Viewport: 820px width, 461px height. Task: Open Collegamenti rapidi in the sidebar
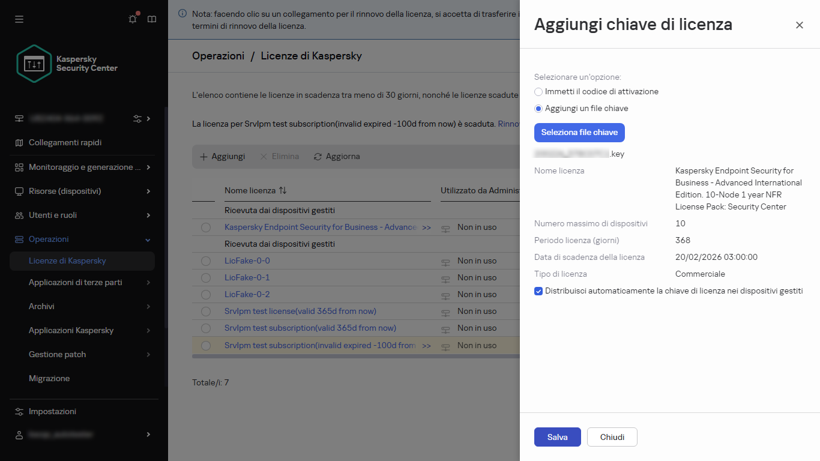click(65, 143)
